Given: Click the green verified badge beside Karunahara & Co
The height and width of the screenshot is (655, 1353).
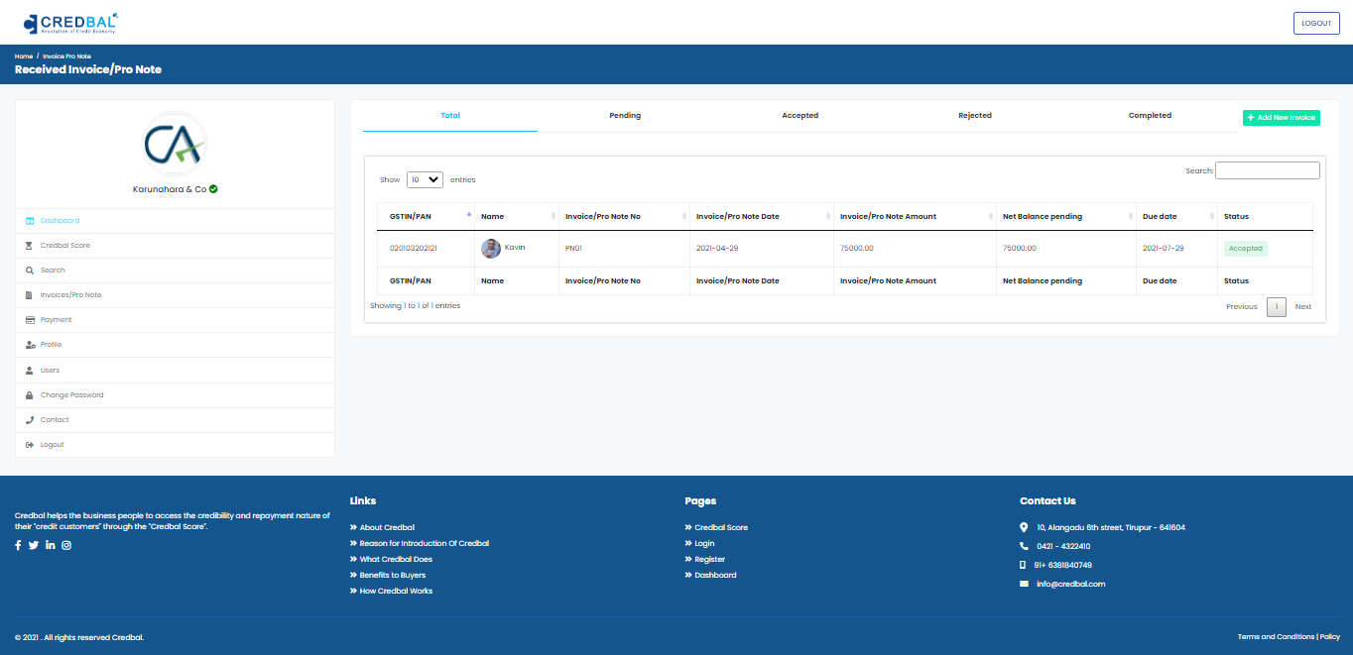Looking at the screenshot, I should click(x=213, y=188).
